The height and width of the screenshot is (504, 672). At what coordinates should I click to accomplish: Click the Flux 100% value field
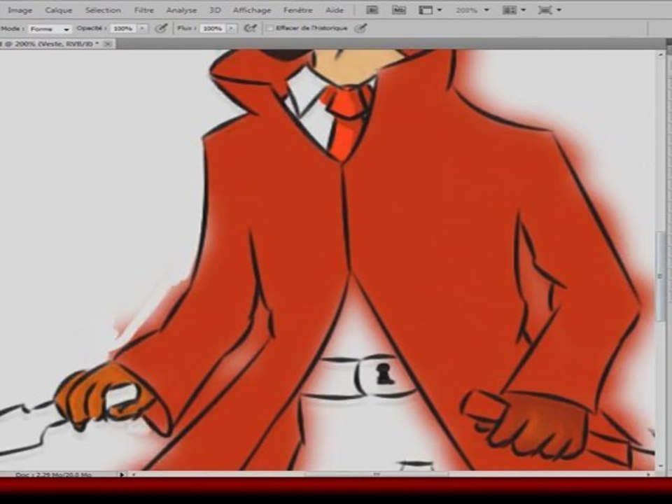pyautogui.click(x=213, y=29)
